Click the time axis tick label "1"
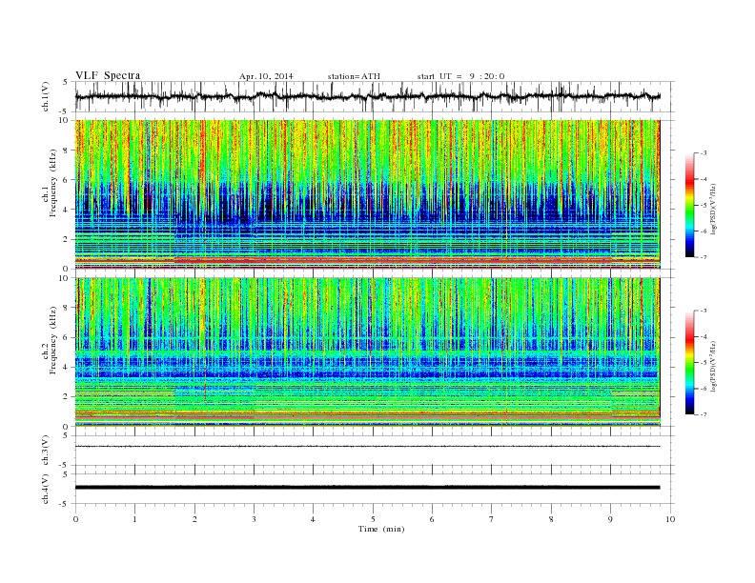 [134, 519]
